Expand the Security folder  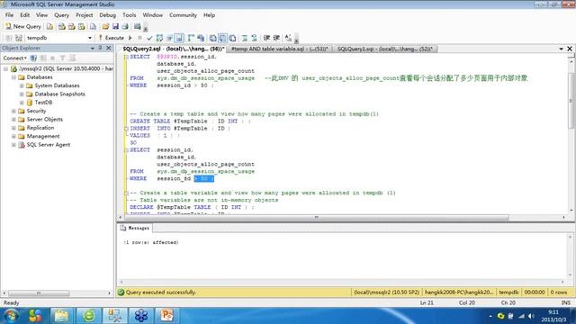pyautogui.click(x=13, y=111)
